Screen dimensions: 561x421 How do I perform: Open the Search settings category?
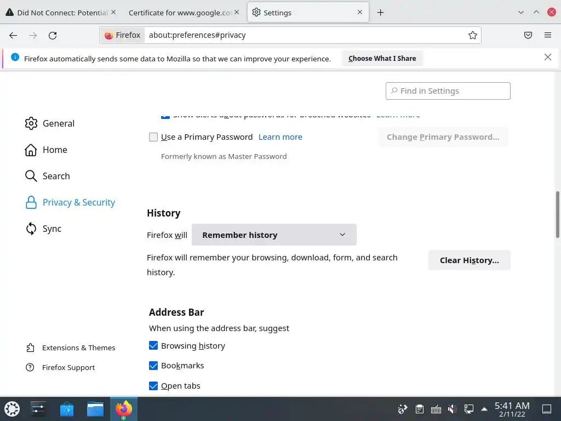pyautogui.click(x=47, y=176)
